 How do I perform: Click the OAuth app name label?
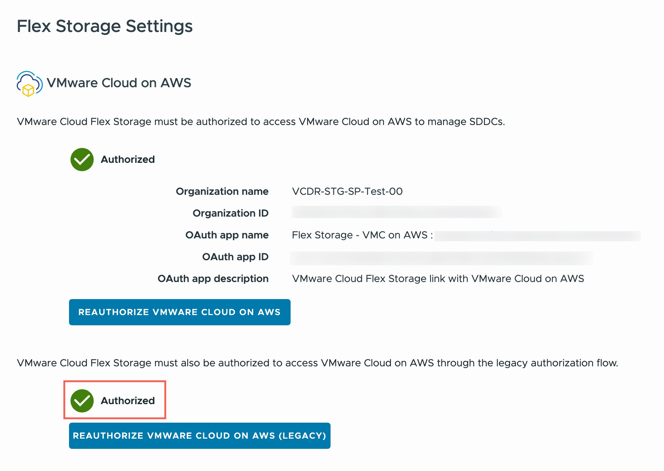(x=227, y=235)
